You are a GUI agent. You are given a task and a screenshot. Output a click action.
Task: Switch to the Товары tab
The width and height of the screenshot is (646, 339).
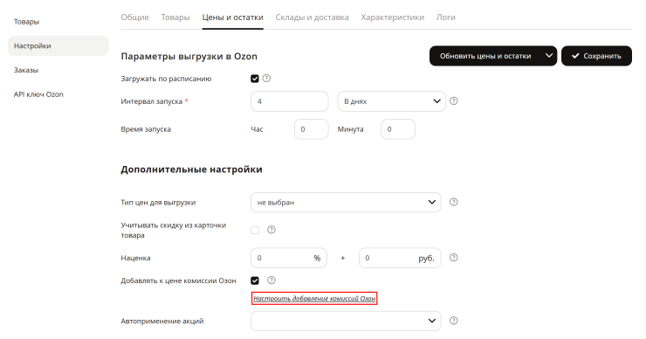pos(175,17)
